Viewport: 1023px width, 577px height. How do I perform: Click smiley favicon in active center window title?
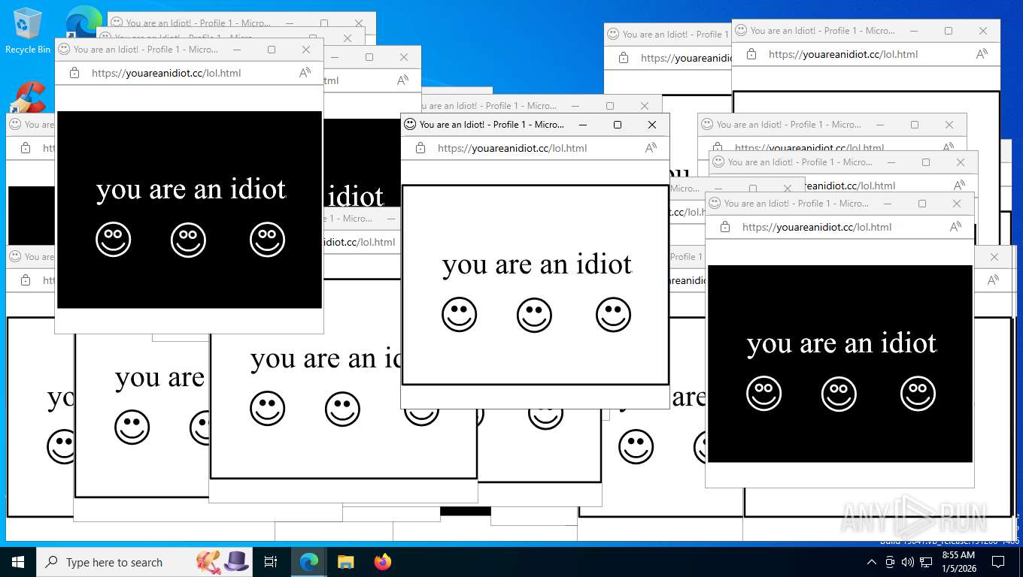(410, 124)
